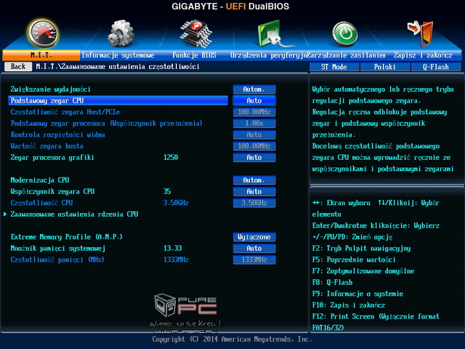Viewport: 465px width, 349px height.
Task: Click the memory multiplier value 13.33
Action: [173, 249]
